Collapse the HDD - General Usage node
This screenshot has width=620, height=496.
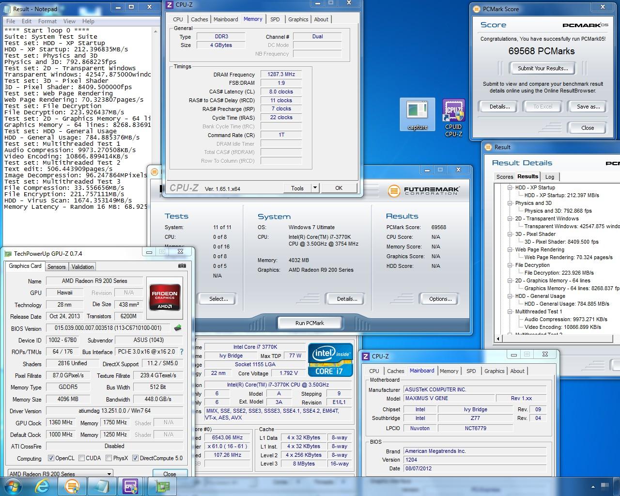pos(510,296)
